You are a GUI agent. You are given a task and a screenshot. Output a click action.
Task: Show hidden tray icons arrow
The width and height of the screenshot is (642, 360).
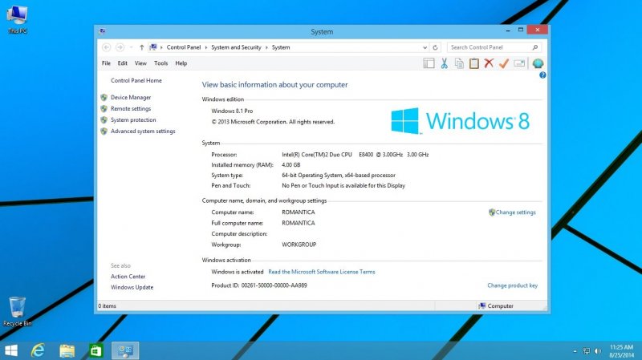point(575,351)
